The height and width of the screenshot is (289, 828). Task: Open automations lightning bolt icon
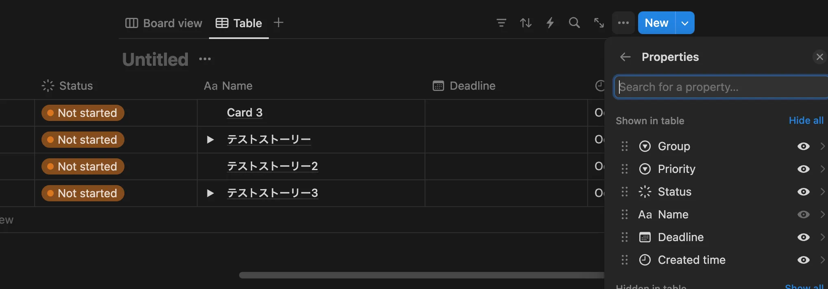tap(550, 23)
